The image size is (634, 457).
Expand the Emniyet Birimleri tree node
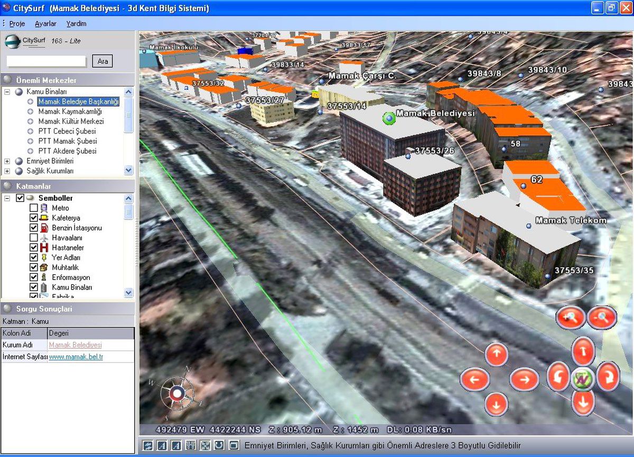[7, 161]
